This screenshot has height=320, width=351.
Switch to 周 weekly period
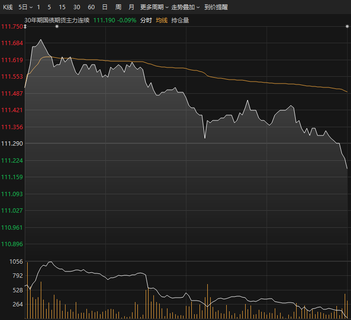tap(118, 7)
